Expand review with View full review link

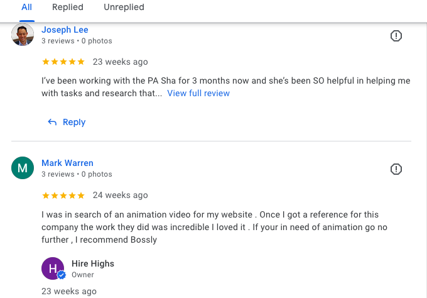[x=198, y=94]
